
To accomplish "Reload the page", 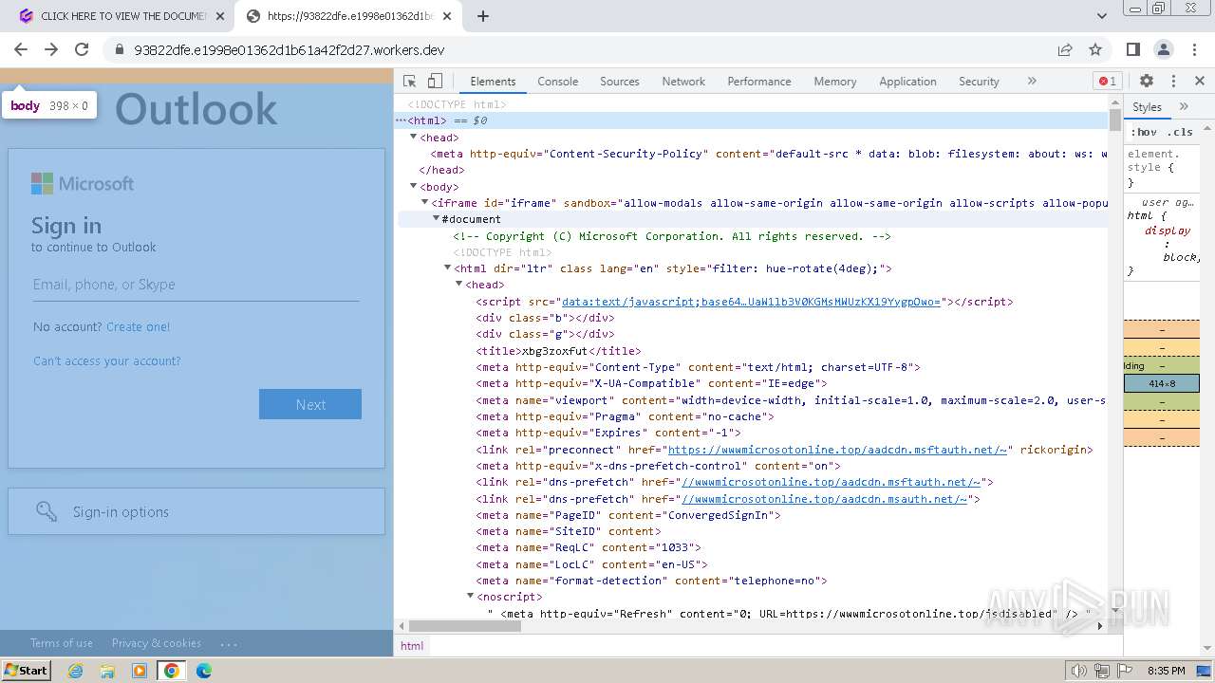I will pyautogui.click(x=82, y=49).
